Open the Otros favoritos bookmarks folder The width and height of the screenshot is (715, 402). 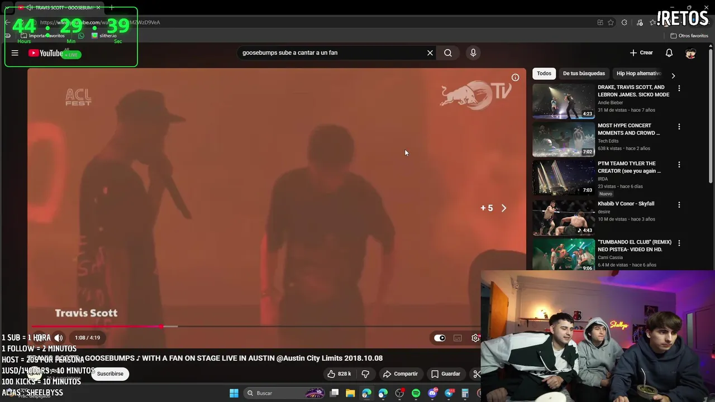[x=689, y=36]
